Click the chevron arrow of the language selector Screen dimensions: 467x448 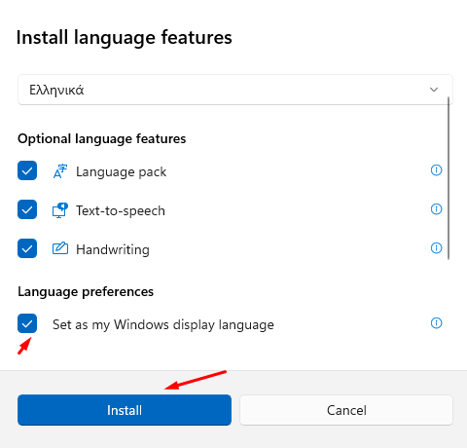(x=434, y=90)
